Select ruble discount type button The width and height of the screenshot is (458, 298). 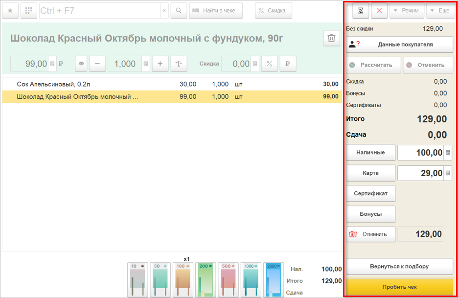point(288,64)
